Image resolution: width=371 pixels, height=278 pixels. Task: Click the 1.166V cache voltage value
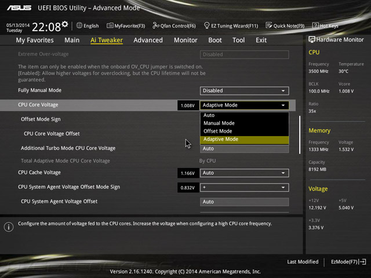point(188,173)
